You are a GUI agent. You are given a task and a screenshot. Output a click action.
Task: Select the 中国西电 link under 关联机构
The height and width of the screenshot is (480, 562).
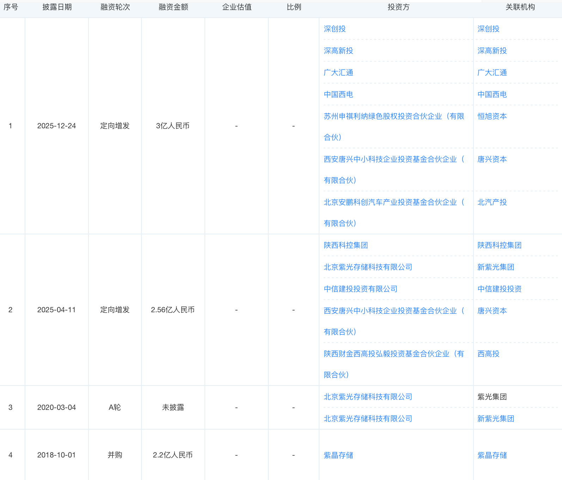[x=492, y=94]
